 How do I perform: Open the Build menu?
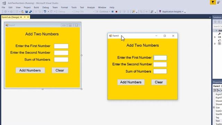[x=36, y=7]
